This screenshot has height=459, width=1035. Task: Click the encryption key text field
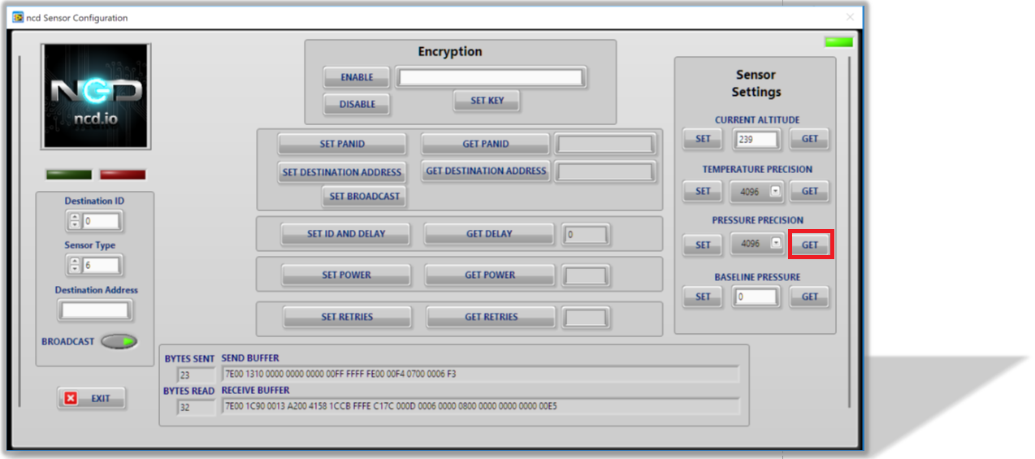click(x=491, y=78)
